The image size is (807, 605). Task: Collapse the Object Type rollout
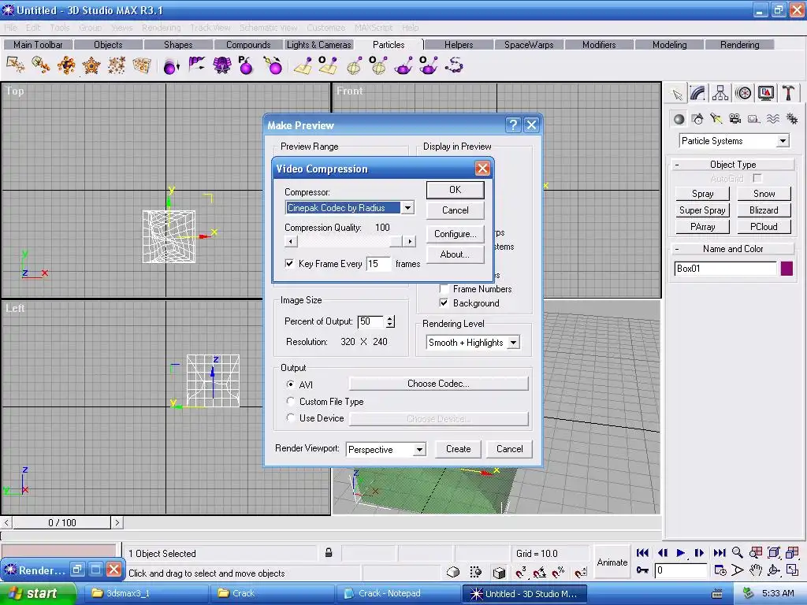tap(733, 165)
